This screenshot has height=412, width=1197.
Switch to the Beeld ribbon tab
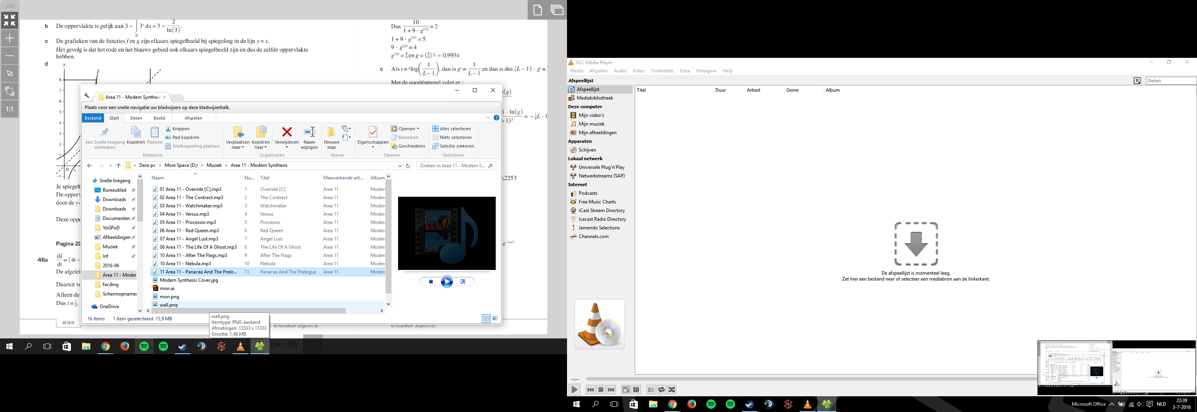[x=159, y=118]
